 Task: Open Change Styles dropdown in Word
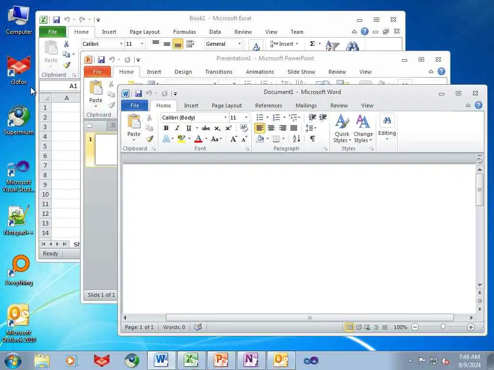click(x=363, y=129)
